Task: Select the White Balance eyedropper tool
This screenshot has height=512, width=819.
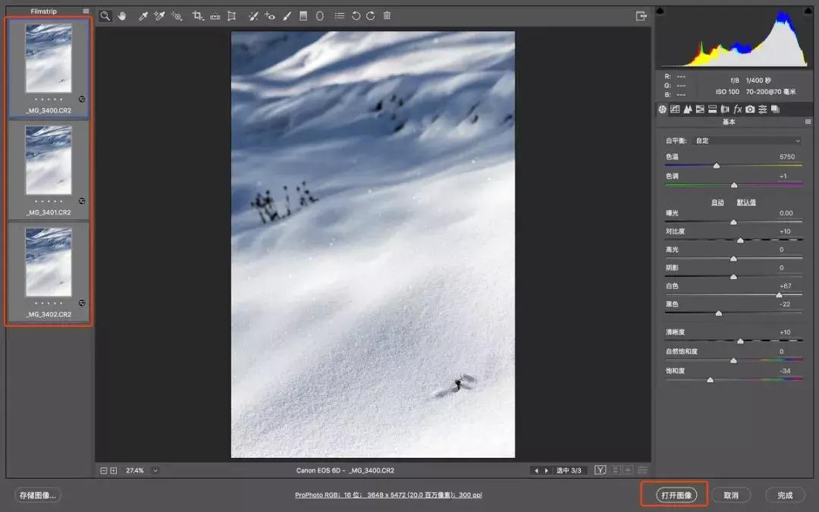Action: pyautogui.click(x=143, y=16)
